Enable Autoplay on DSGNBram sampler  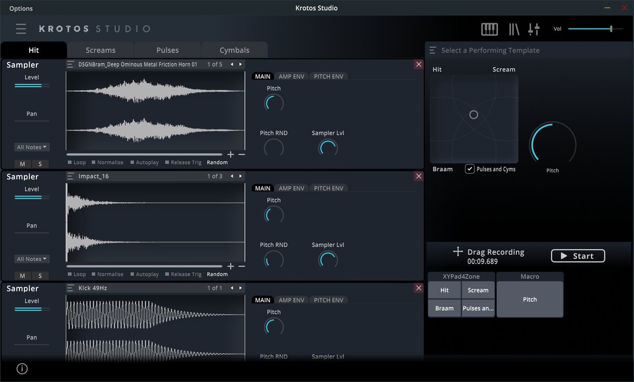tap(144, 163)
